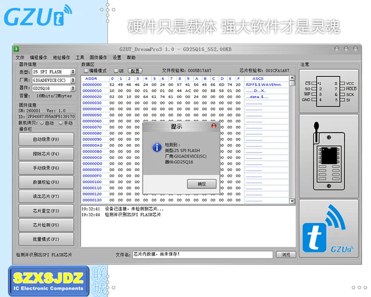The image size is (371, 297).
Task: Click the 配置 button
Action: (135, 71)
